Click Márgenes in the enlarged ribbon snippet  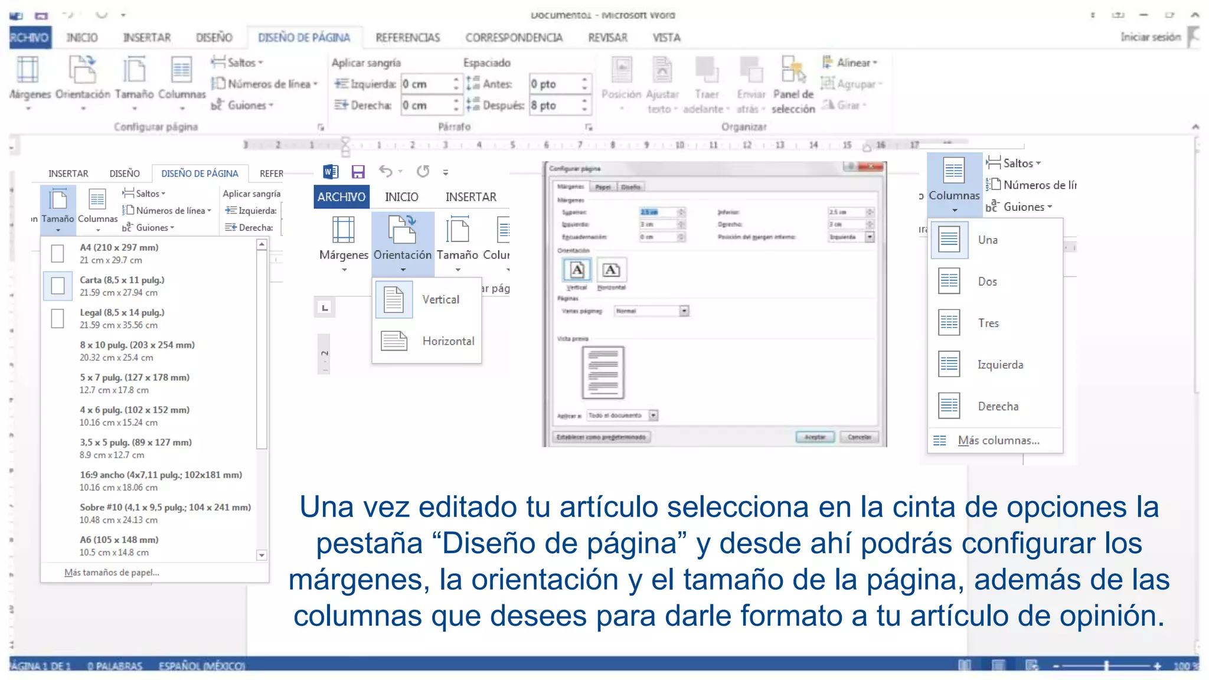pyautogui.click(x=344, y=243)
